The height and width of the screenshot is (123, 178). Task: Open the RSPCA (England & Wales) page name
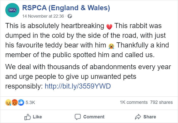coord(66,8)
